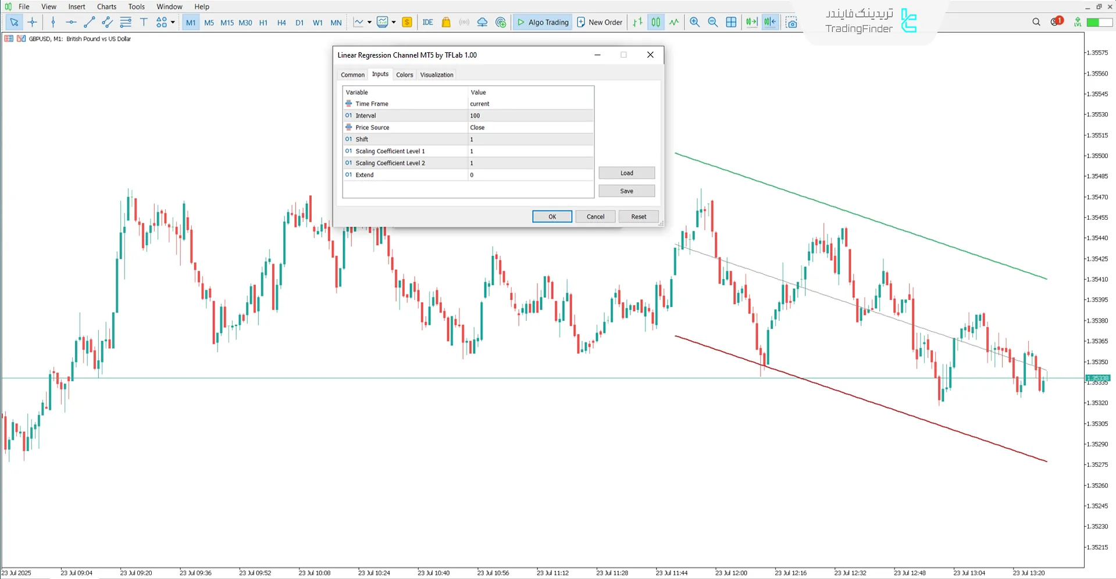Toggle Algo Trading on

(542, 22)
